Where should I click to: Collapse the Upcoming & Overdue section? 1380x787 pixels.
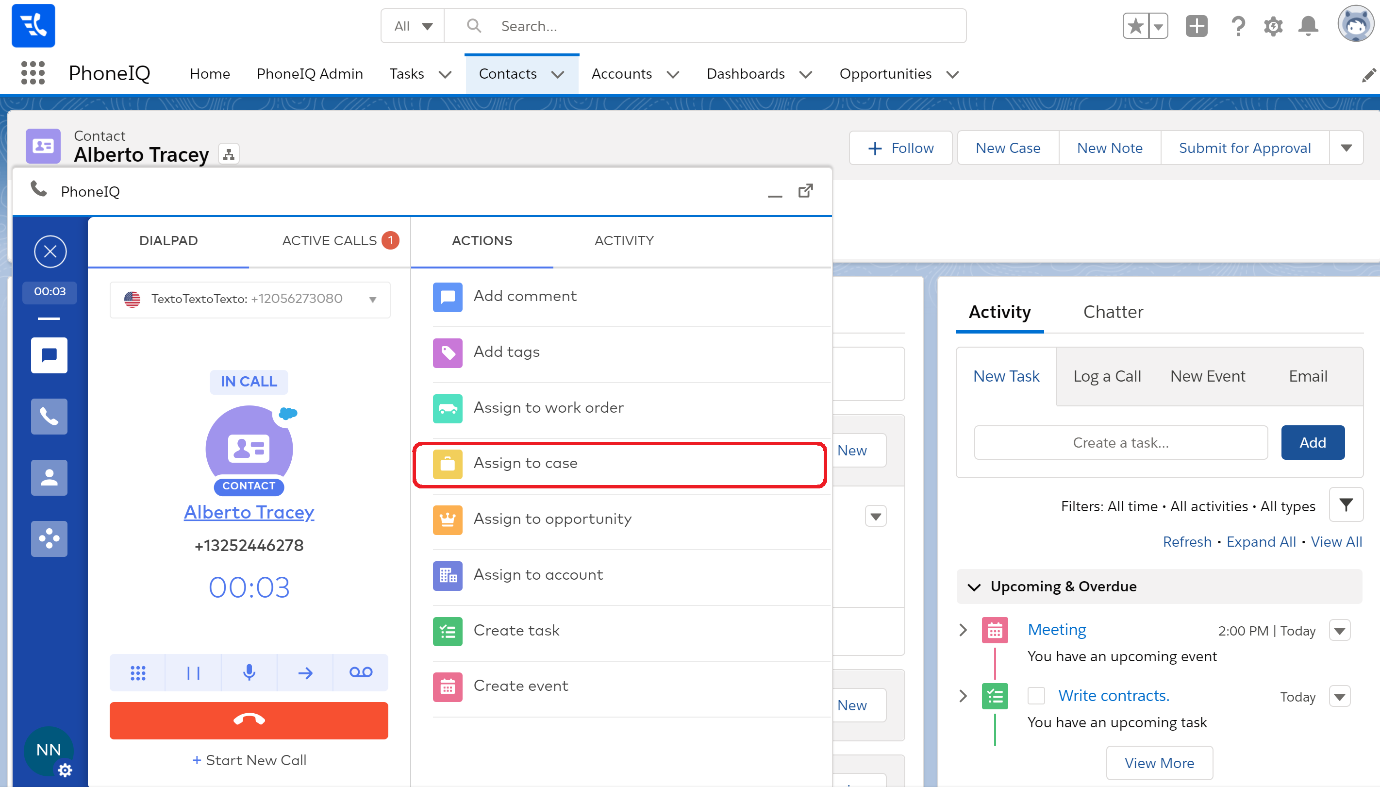tap(974, 587)
